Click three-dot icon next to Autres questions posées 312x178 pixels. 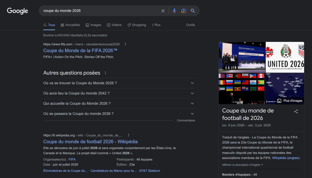(105, 73)
